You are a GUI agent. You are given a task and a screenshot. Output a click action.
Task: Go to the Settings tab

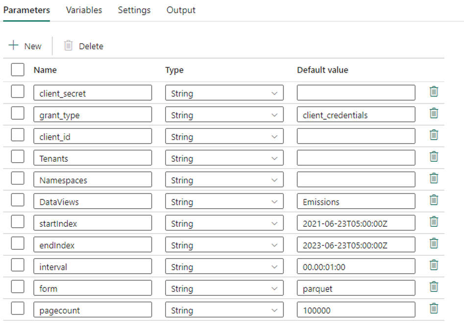click(134, 10)
